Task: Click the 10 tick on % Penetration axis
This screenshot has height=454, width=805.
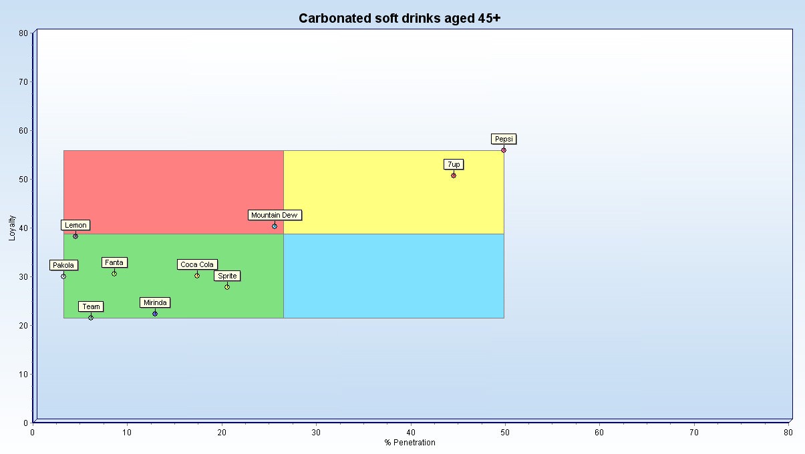Action: (127, 433)
